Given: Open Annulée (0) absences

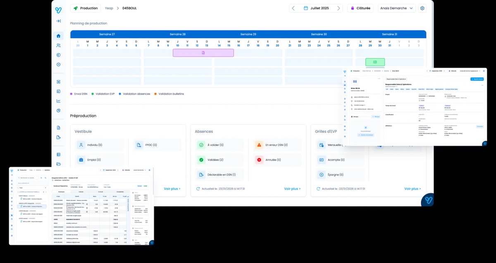Looking at the screenshot, I should [277, 160].
